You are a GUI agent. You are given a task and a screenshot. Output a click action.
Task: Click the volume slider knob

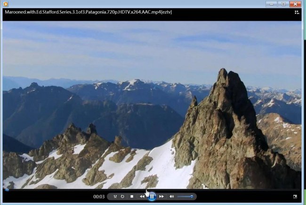tap(192, 197)
